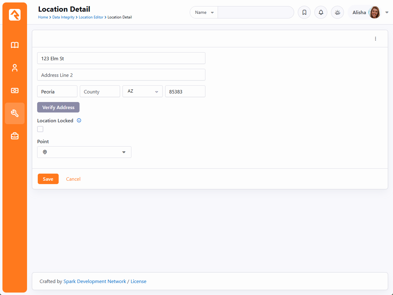The width and height of the screenshot is (393, 295).
Task: Expand the Name search type dropdown
Action: click(204, 13)
